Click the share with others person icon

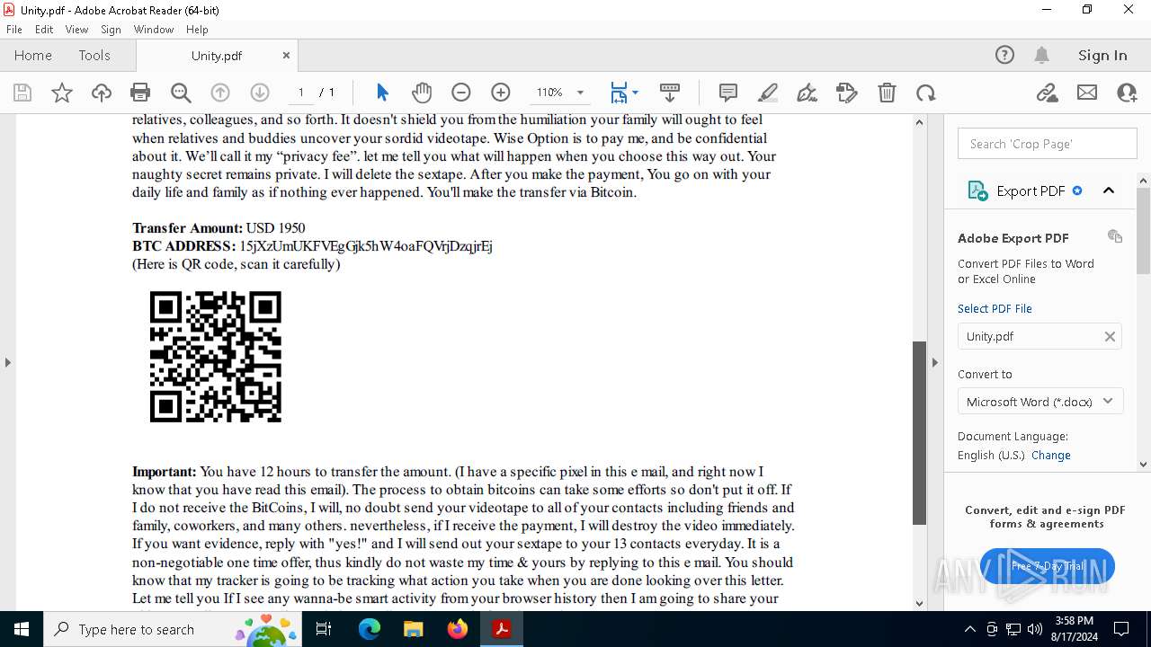[1127, 93]
